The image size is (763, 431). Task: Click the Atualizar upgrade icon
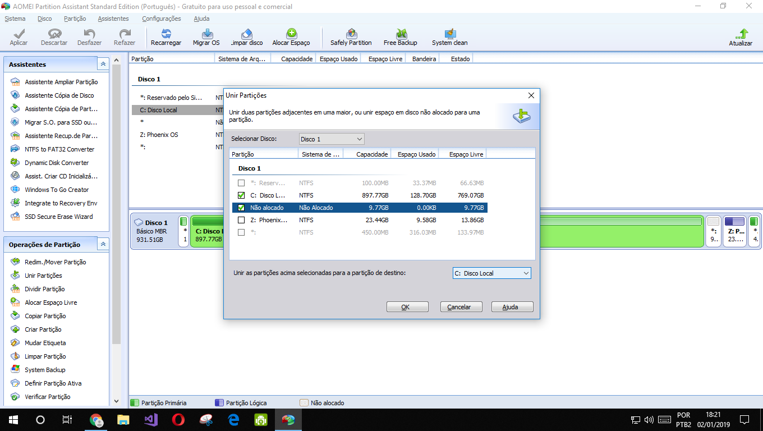(741, 38)
